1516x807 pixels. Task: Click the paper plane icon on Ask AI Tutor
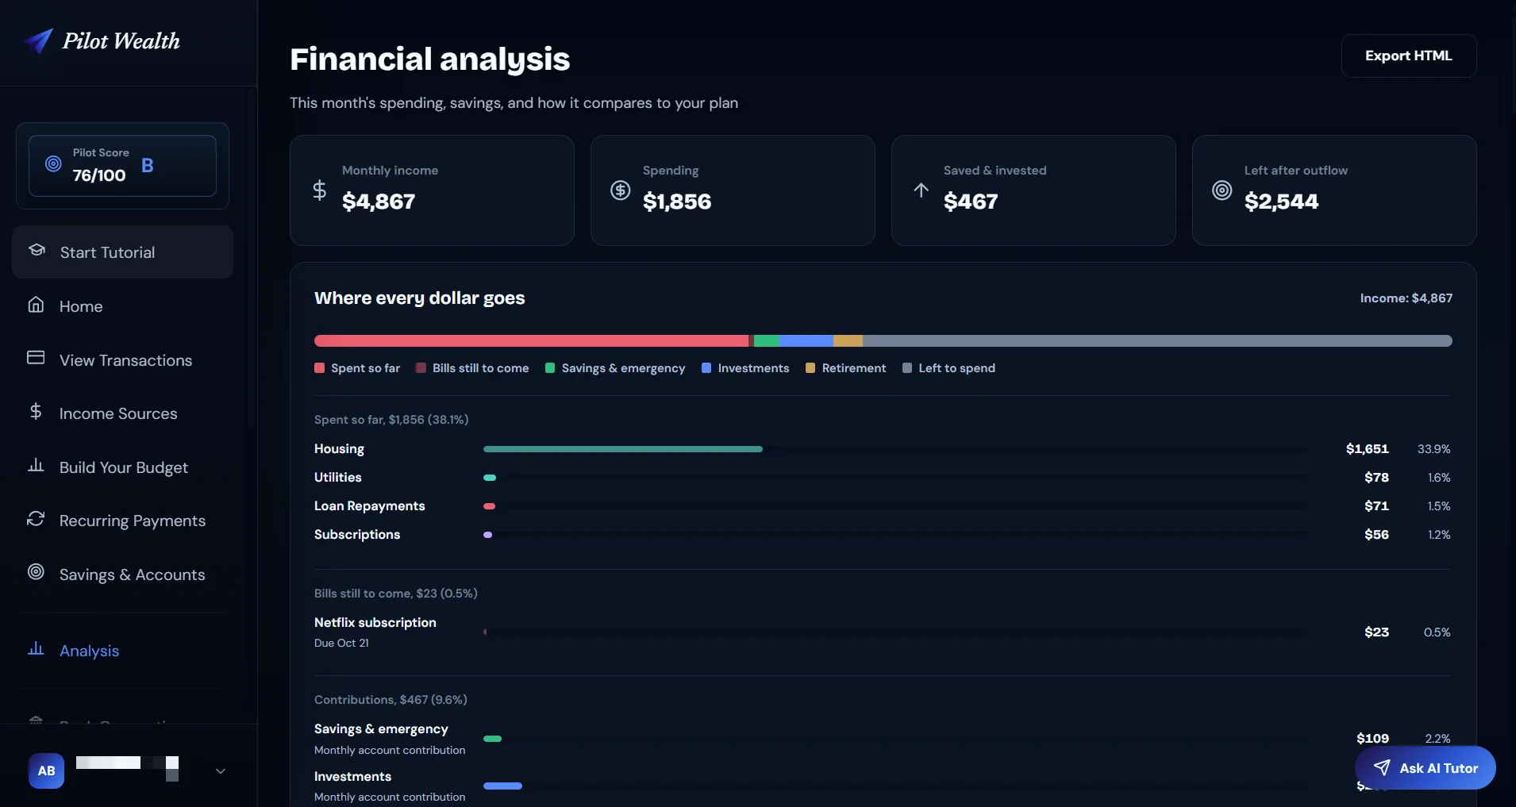[x=1382, y=767]
